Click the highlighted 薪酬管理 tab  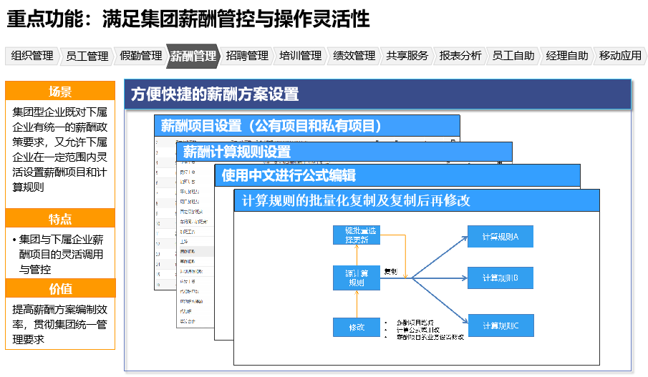tap(193, 56)
